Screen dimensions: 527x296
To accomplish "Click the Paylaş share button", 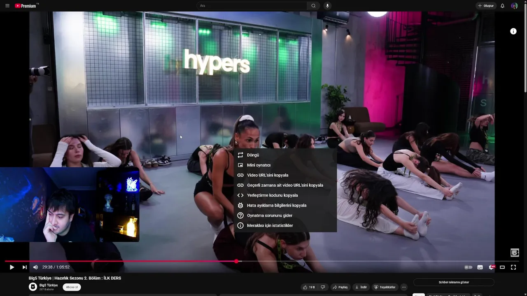I will click(x=340, y=287).
